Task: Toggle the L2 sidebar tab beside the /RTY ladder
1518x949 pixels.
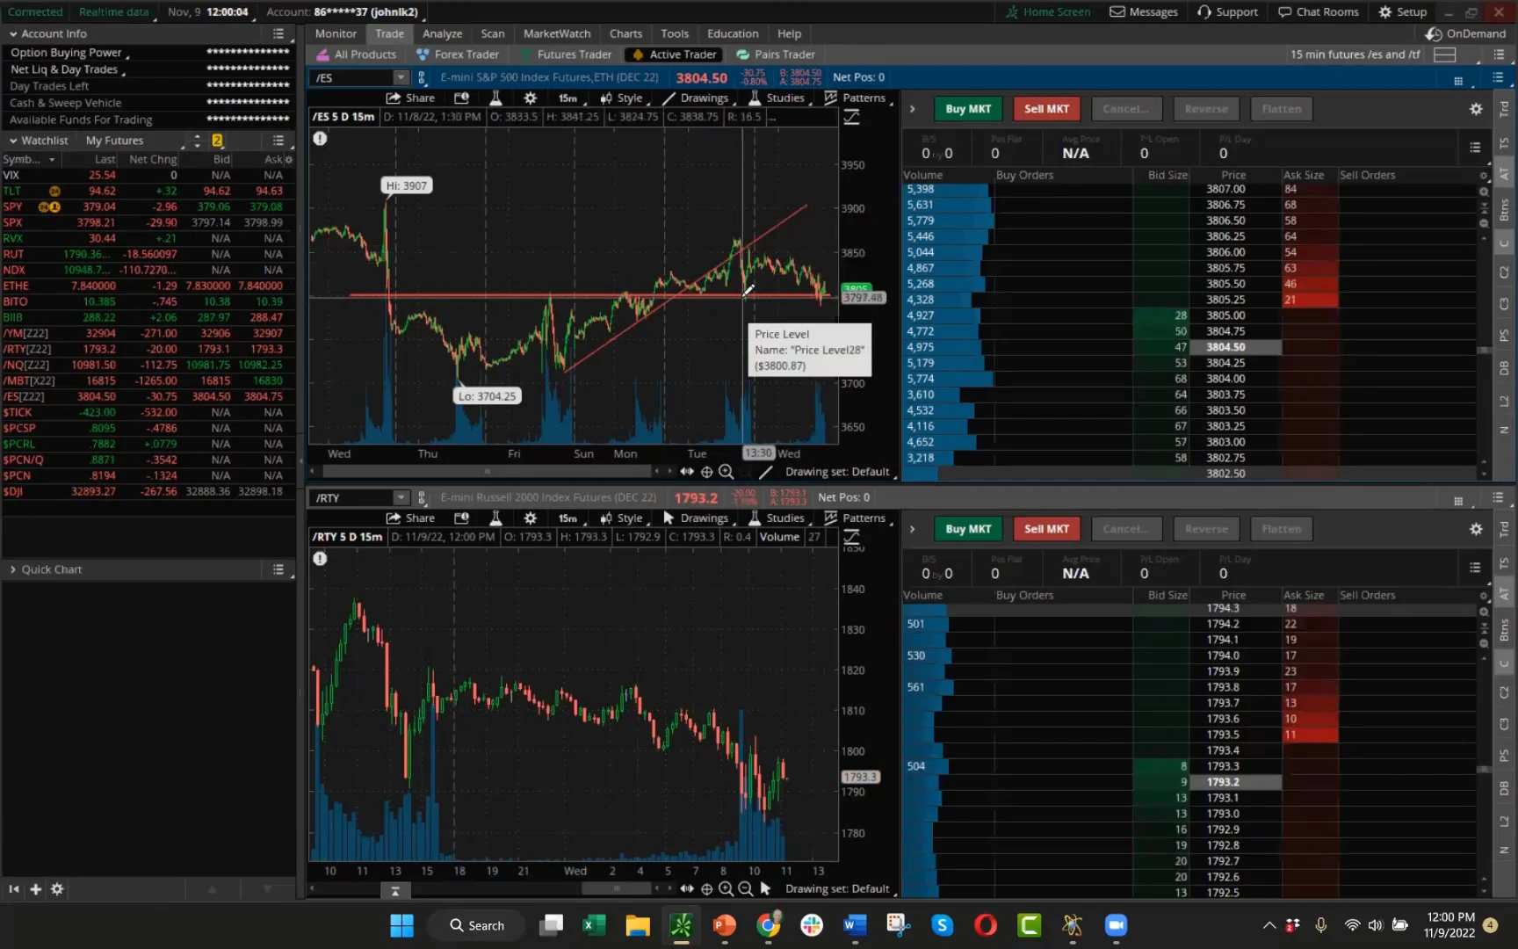Action: tap(1504, 821)
